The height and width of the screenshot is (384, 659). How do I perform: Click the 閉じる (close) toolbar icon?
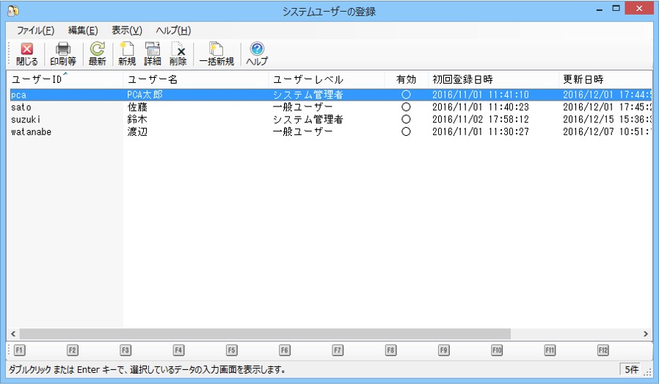[x=26, y=54]
